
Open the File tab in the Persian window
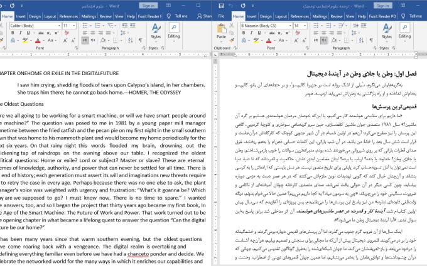pos(222,16)
